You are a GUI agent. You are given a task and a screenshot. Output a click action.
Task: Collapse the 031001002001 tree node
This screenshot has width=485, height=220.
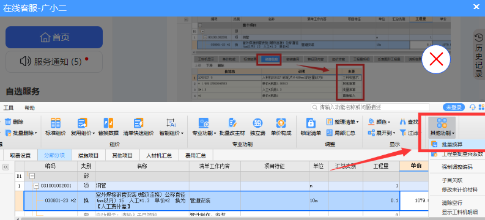coord(37,186)
